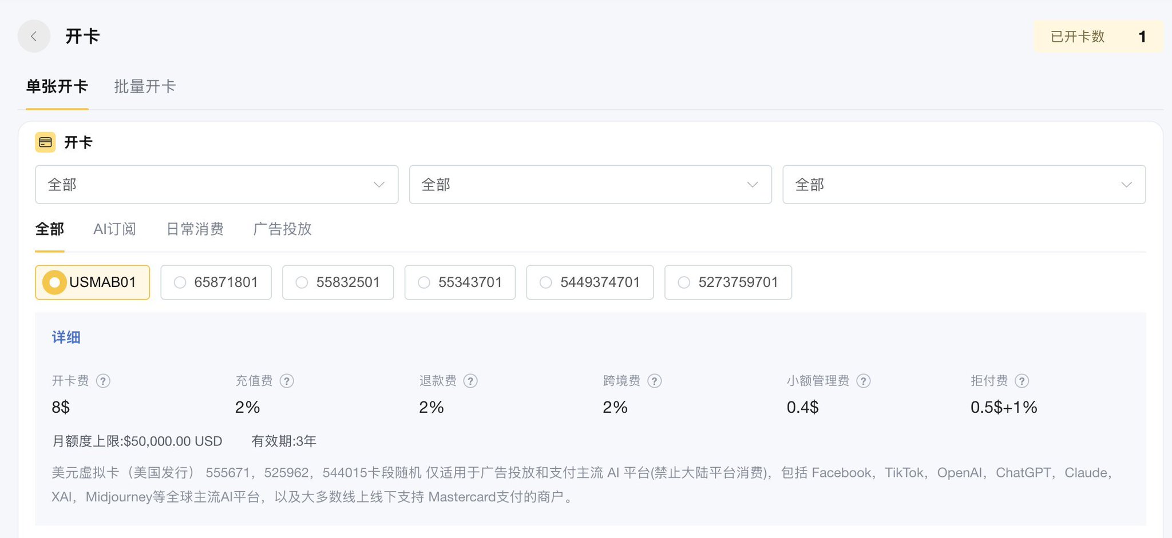Select the AI订阅 category tab
Screen dimensions: 1172x538
coord(114,229)
